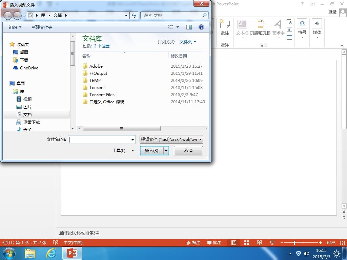The height and width of the screenshot is (260, 347).
Task: Click the 插入(S) button
Action: click(152, 150)
